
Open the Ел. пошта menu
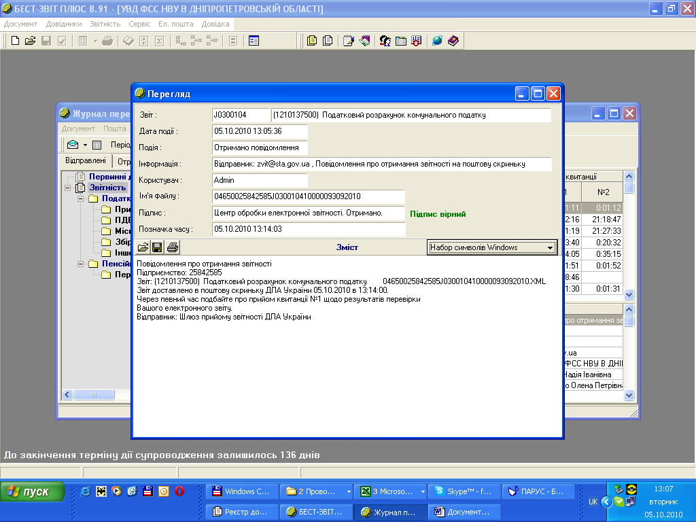(x=176, y=24)
